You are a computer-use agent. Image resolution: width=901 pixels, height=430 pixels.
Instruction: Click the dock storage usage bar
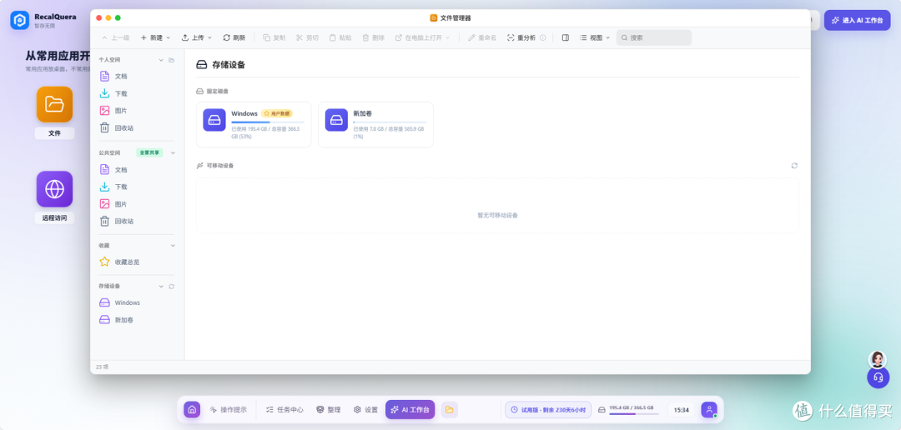634,413
